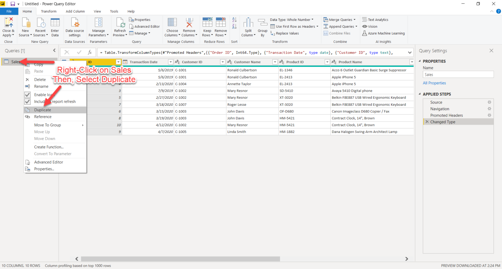
Task: Toggle the Enable load checkbox
Action: point(27,94)
